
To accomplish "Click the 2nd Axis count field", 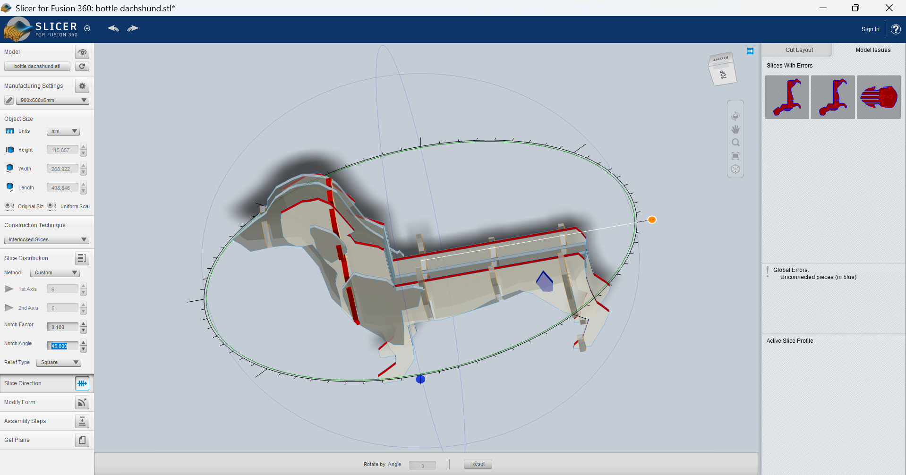I will [x=62, y=308].
